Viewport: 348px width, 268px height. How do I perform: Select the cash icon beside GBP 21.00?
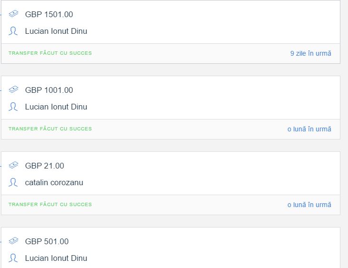[x=13, y=166]
